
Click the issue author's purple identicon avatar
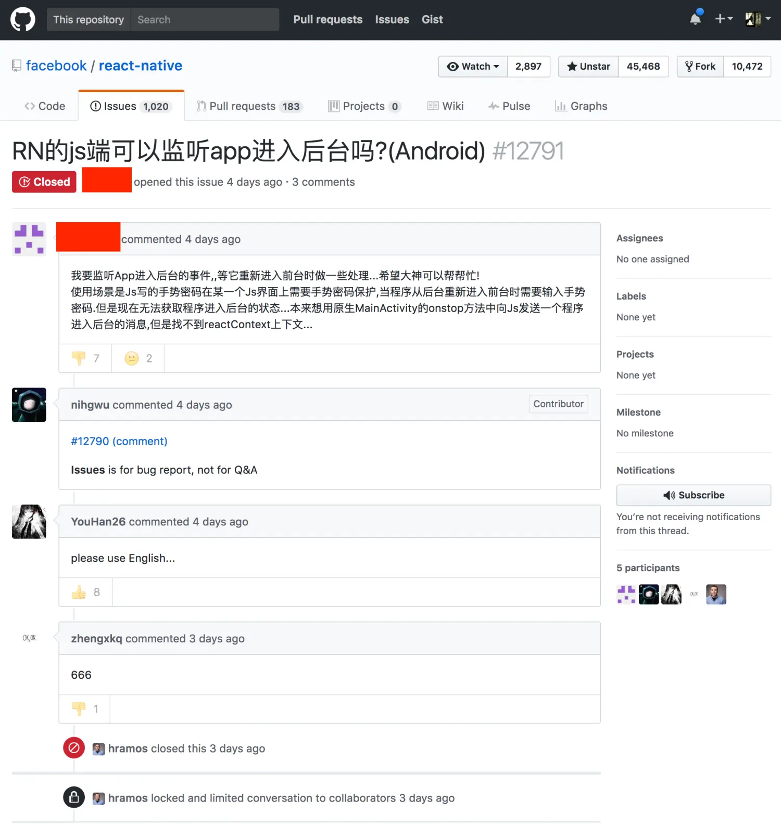[x=29, y=239]
